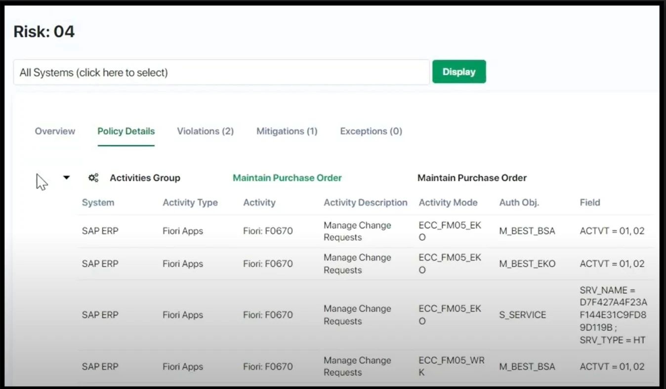Switch to the Overview tab
This screenshot has width=666, height=389.
[x=54, y=131]
